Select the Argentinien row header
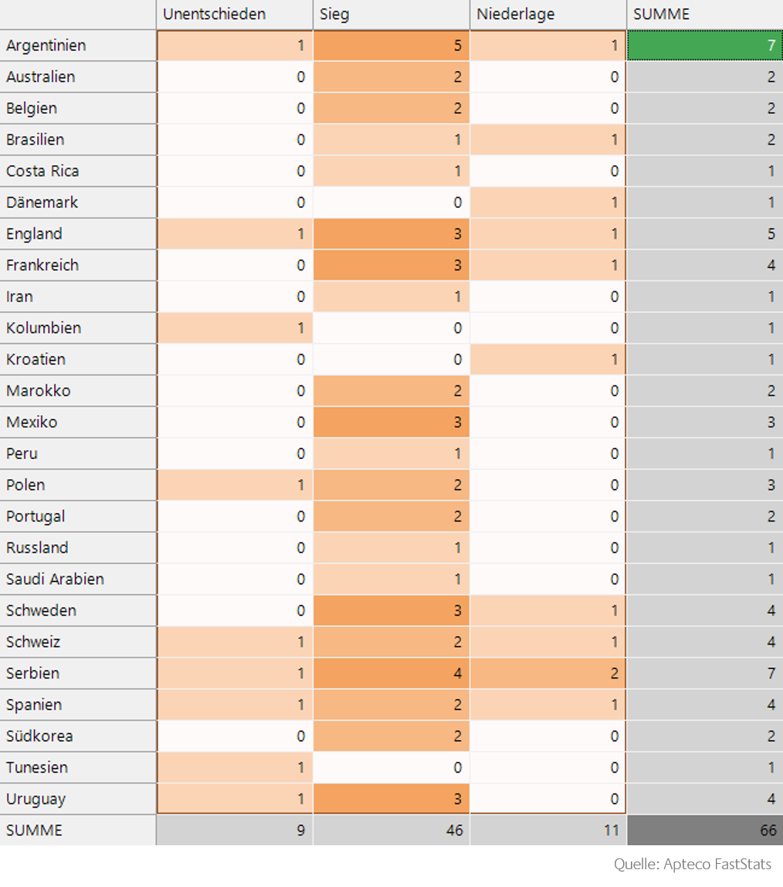 pos(78,46)
